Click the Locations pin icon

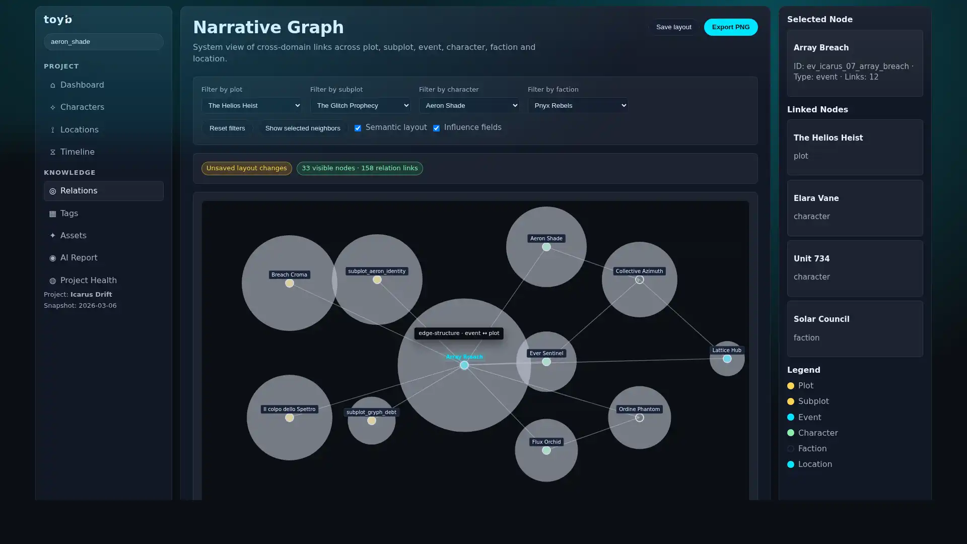tap(53, 130)
